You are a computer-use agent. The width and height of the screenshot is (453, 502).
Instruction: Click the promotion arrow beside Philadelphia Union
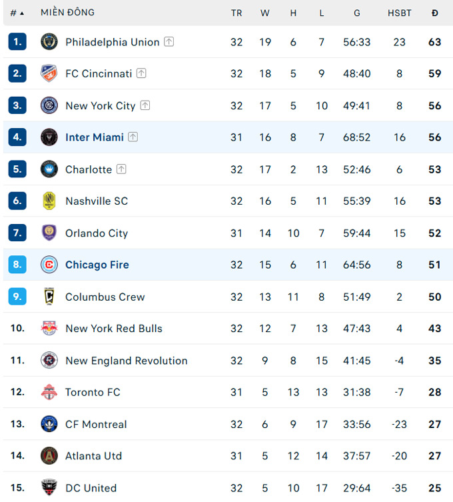[x=169, y=42]
